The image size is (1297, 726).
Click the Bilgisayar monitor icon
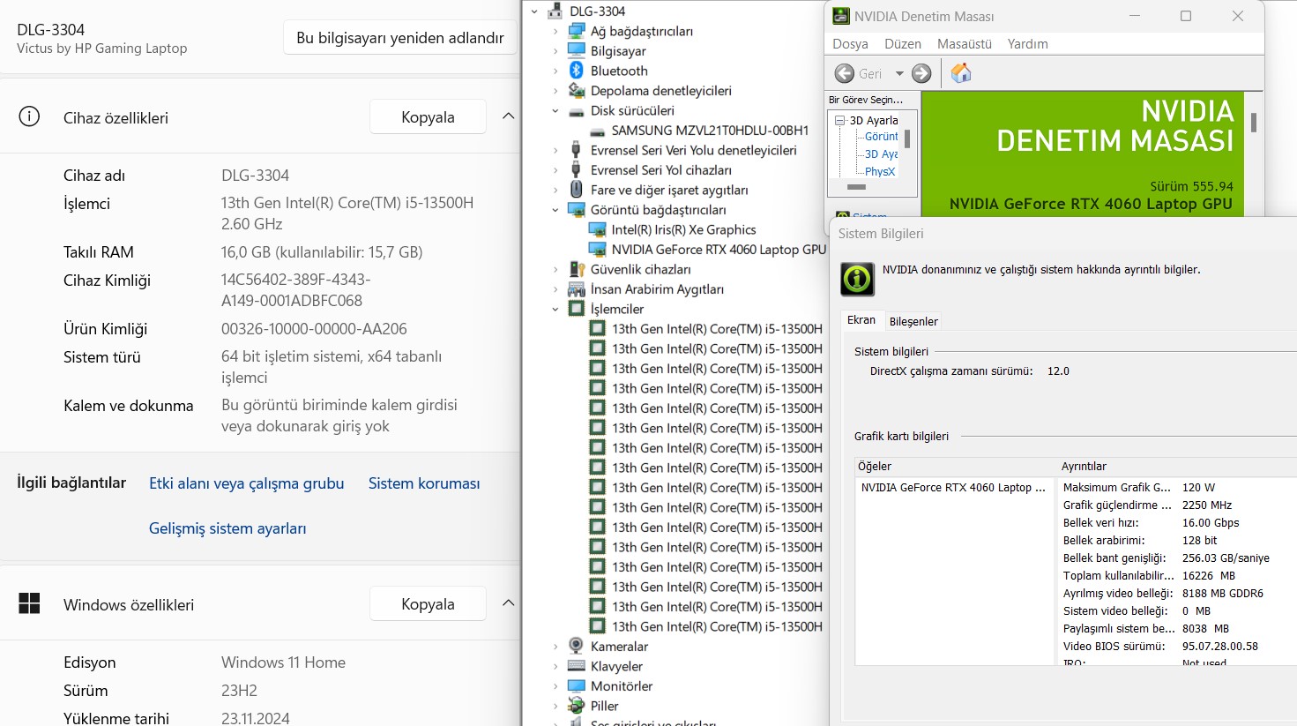tap(577, 50)
